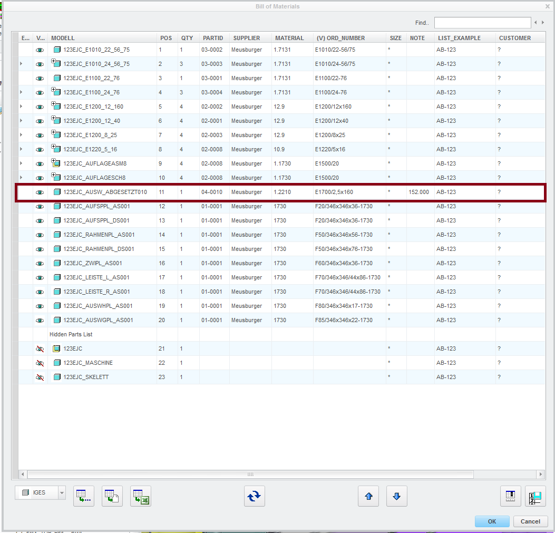Refresh the bill of materials list

coord(255,496)
